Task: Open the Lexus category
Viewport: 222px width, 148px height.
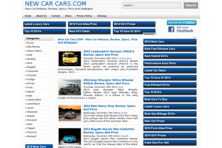Action: 30,108
